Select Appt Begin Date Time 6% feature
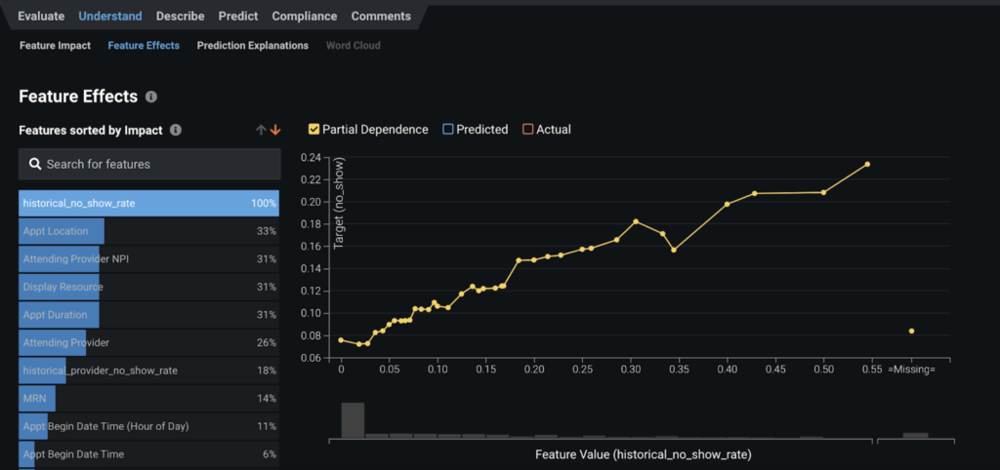This screenshot has height=470, width=1000. pos(148,454)
